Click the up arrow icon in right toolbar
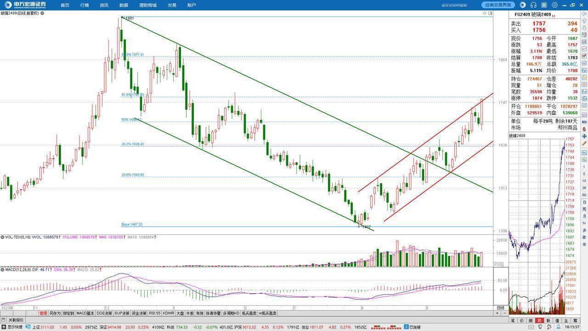This screenshot has height=331, width=588. coord(584,21)
